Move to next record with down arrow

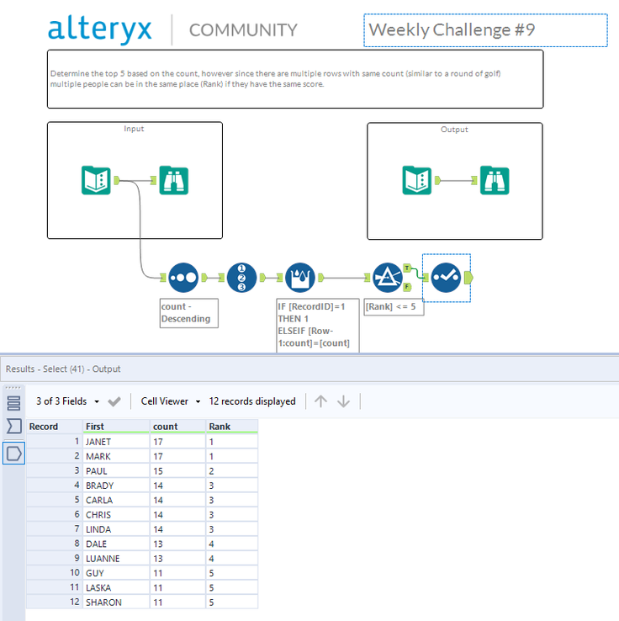pyautogui.click(x=343, y=401)
